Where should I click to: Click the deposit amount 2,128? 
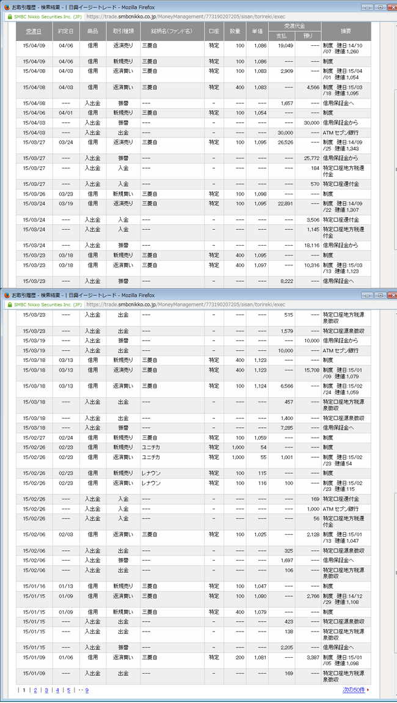(313, 534)
